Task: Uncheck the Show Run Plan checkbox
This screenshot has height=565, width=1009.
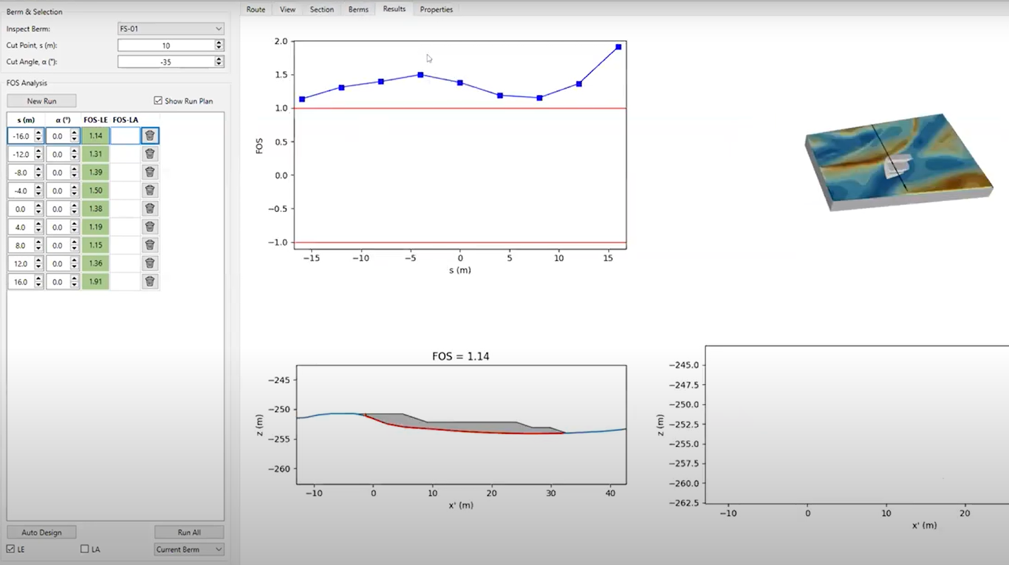Action: pyautogui.click(x=159, y=101)
